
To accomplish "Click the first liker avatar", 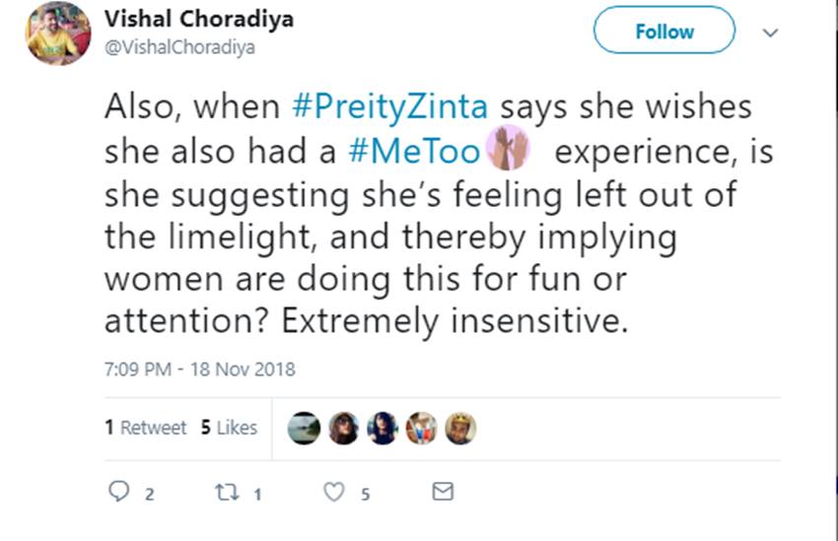I will click(x=304, y=428).
